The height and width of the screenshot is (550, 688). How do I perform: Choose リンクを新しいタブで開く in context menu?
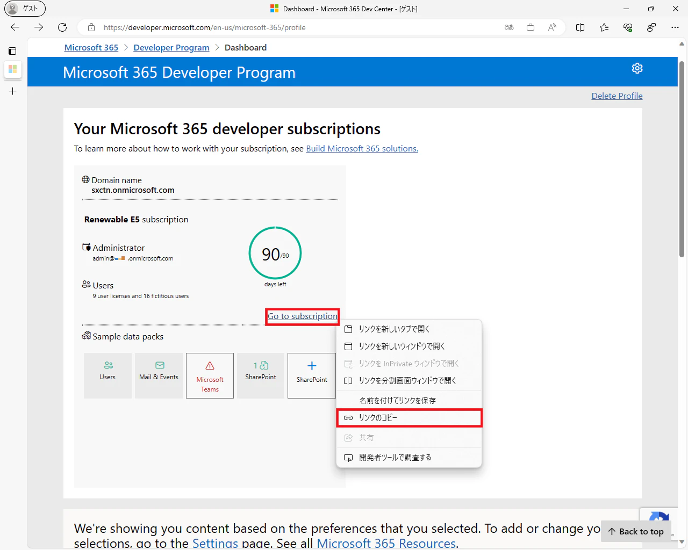(409, 329)
